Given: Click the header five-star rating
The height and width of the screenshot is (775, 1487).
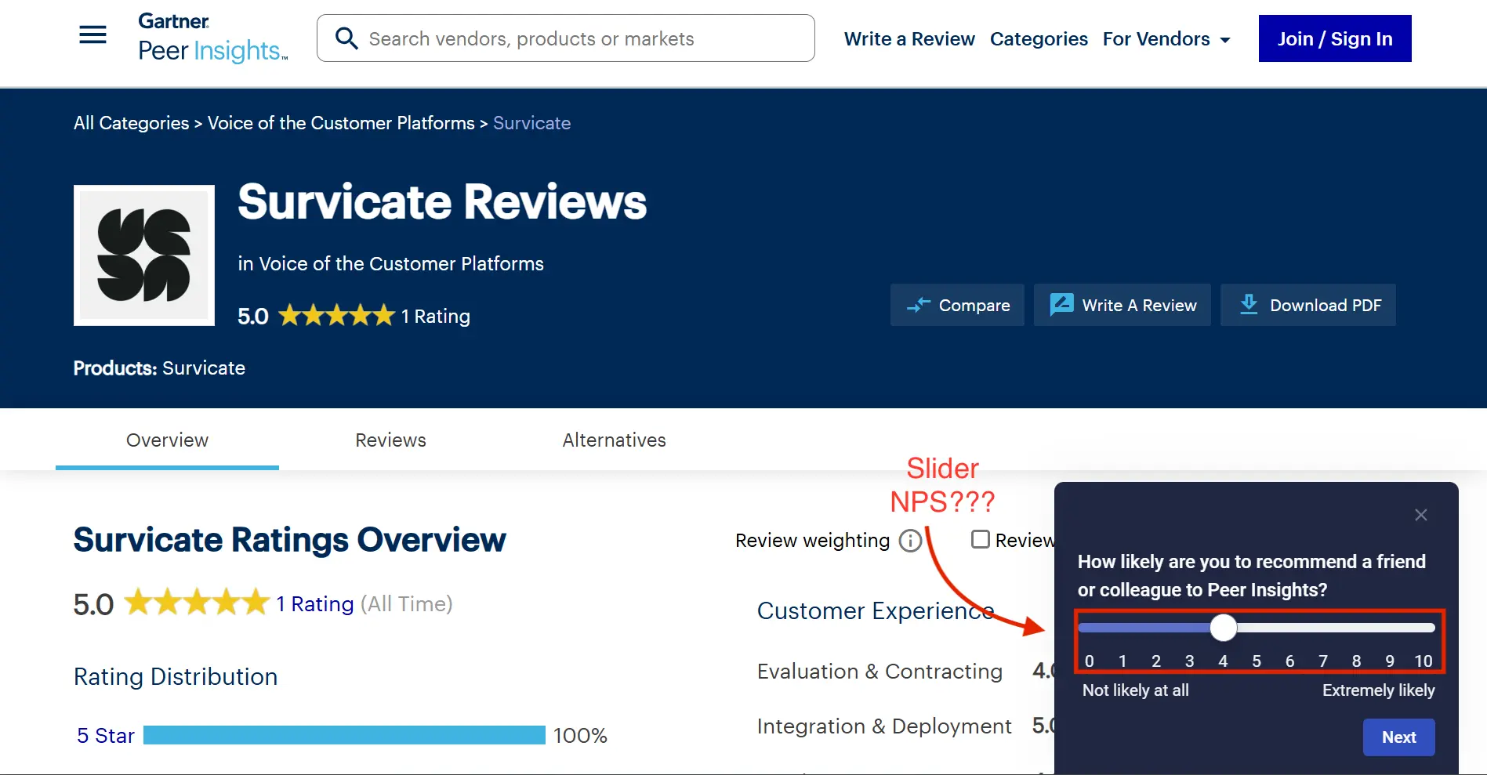Looking at the screenshot, I should click(336, 316).
